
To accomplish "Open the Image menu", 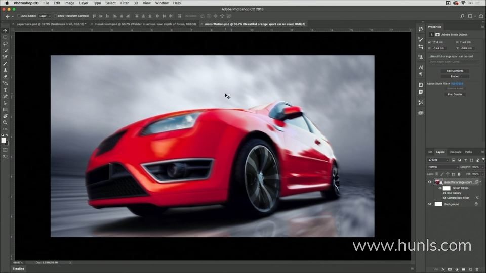I will pos(69,3).
